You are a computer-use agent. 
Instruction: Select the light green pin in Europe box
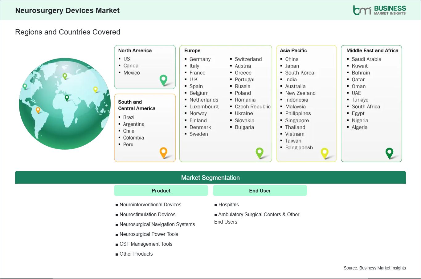click(260, 152)
